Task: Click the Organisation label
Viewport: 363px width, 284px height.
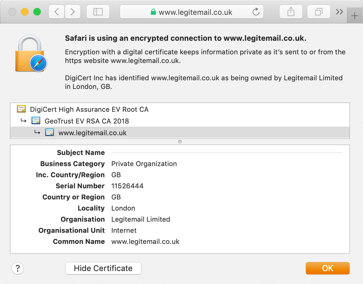Action: [83, 219]
